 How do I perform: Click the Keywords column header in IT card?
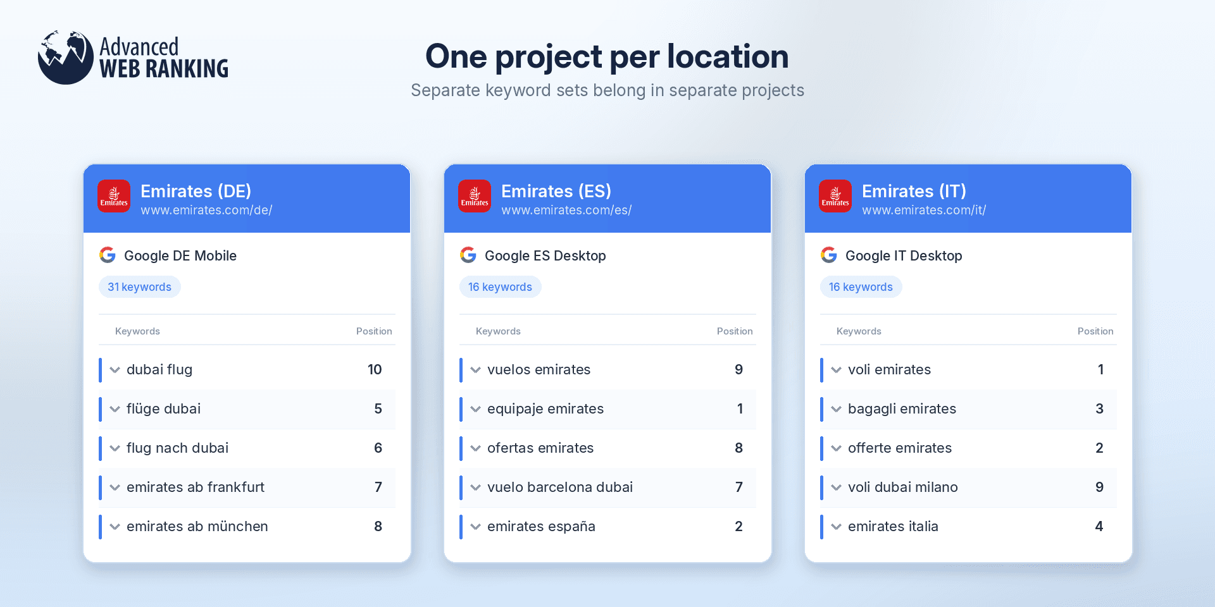[859, 331]
